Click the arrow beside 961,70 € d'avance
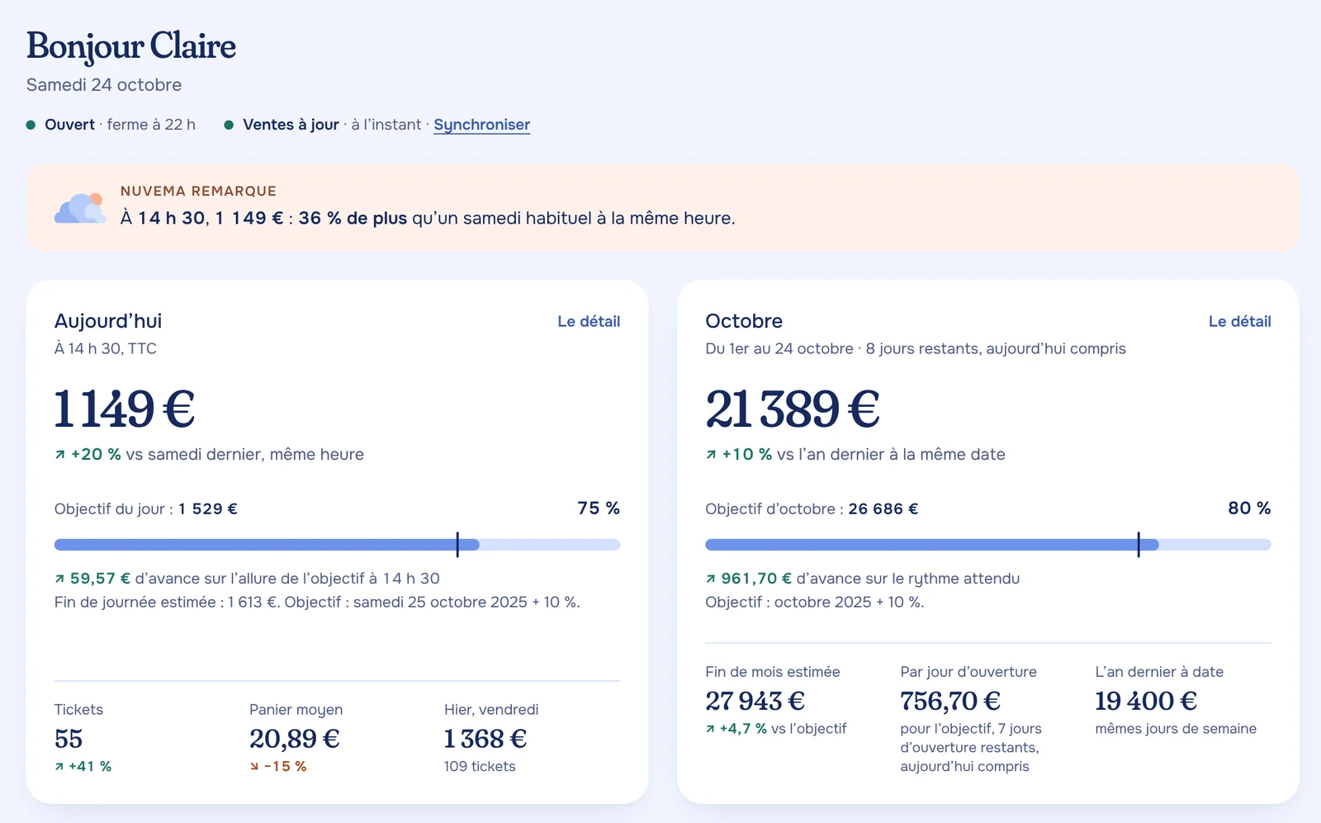This screenshot has width=1321, height=823. [711, 579]
